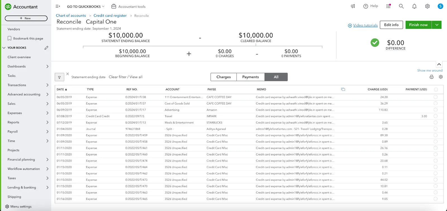Collapse the reconcile summary with the up chevron
Screen dimensions: 447x211
(x=439, y=64)
